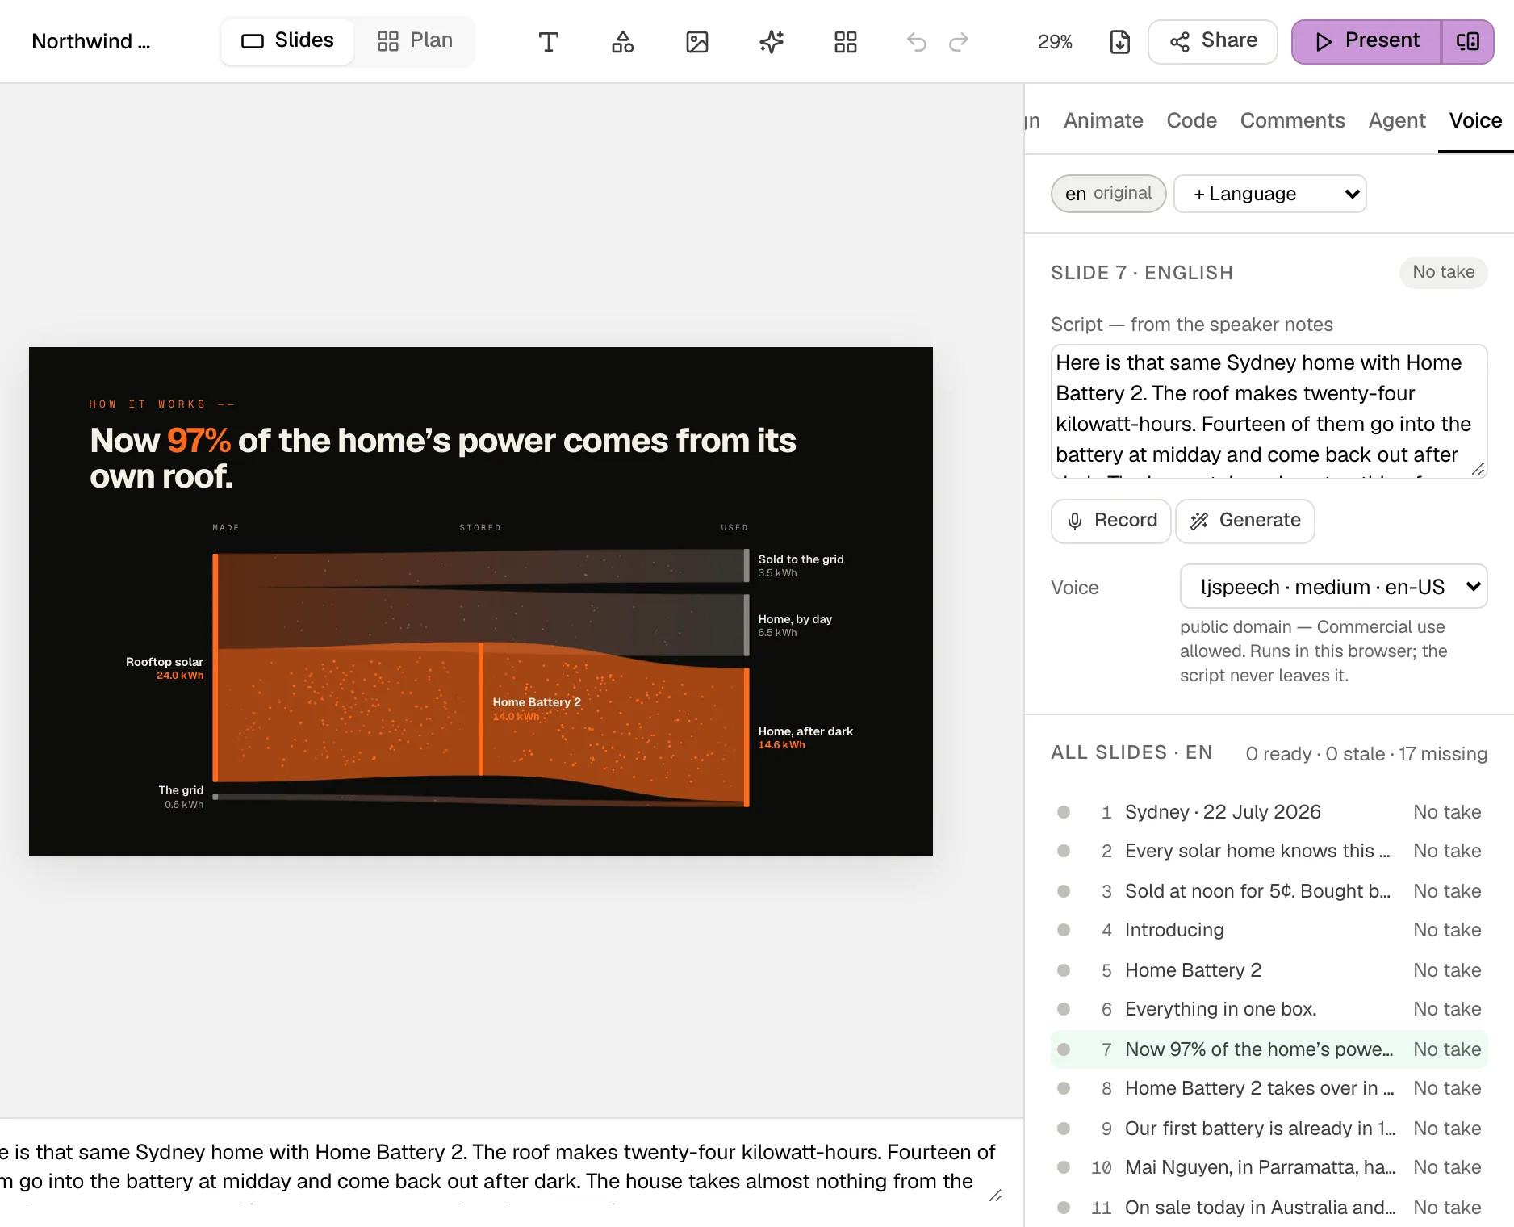This screenshot has height=1227, width=1514.
Task: Open the grid layout icon in toolbar
Action: click(x=846, y=41)
